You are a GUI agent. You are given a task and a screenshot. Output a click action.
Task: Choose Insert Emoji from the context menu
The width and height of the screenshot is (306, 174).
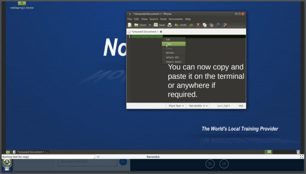coord(174,62)
